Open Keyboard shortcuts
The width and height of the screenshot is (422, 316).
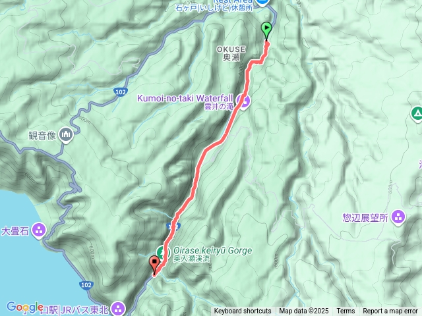(243, 311)
